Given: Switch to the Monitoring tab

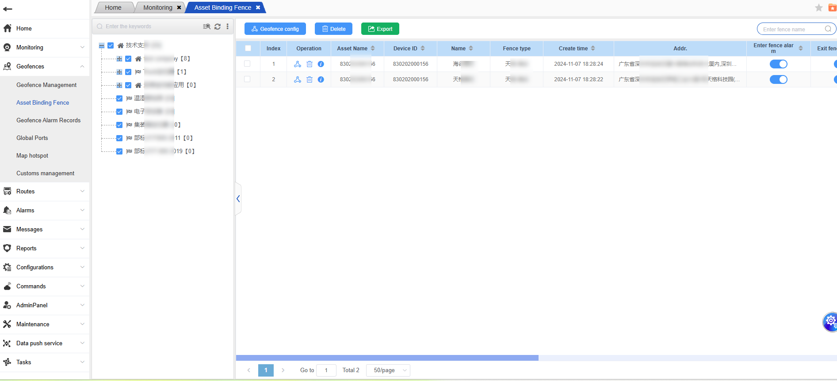Looking at the screenshot, I should click(158, 8).
